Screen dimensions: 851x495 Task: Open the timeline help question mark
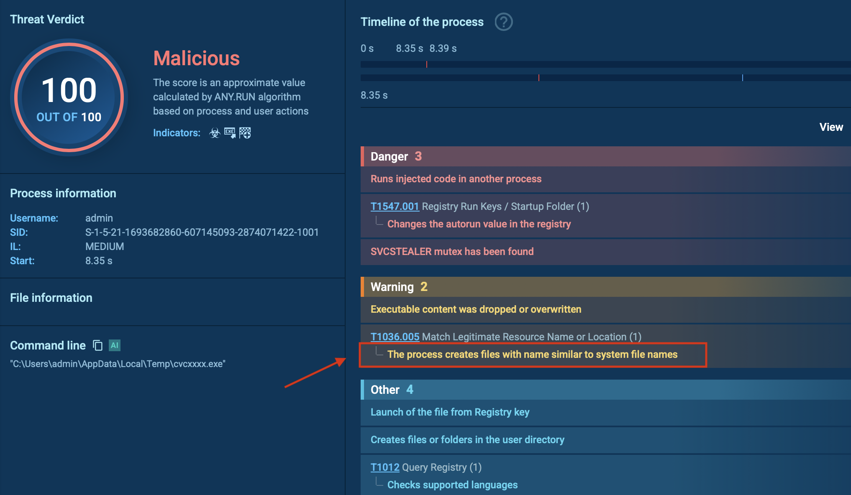504,22
